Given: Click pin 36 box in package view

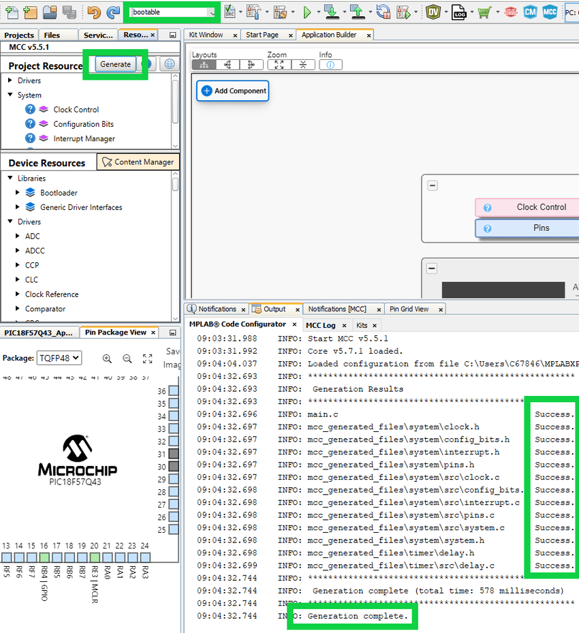Looking at the screenshot, I should (173, 391).
